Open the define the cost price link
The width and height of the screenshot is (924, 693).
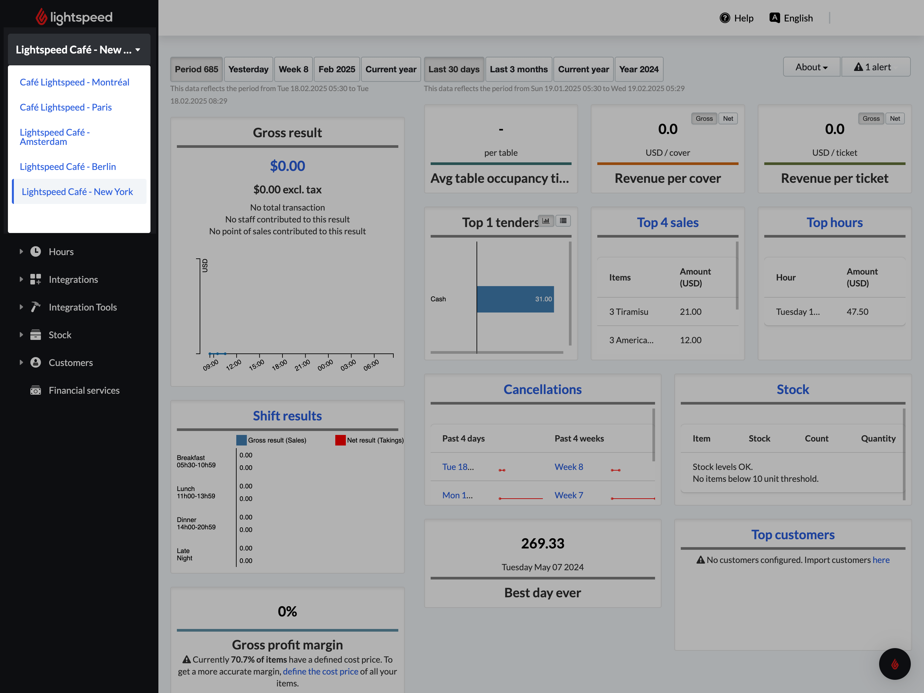(320, 671)
